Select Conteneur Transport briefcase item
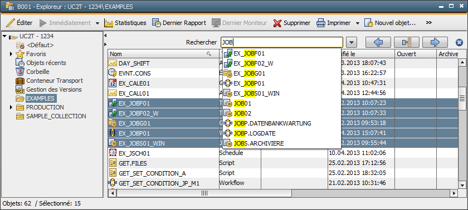The width and height of the screenshot is (468, 210). point(49,81)
